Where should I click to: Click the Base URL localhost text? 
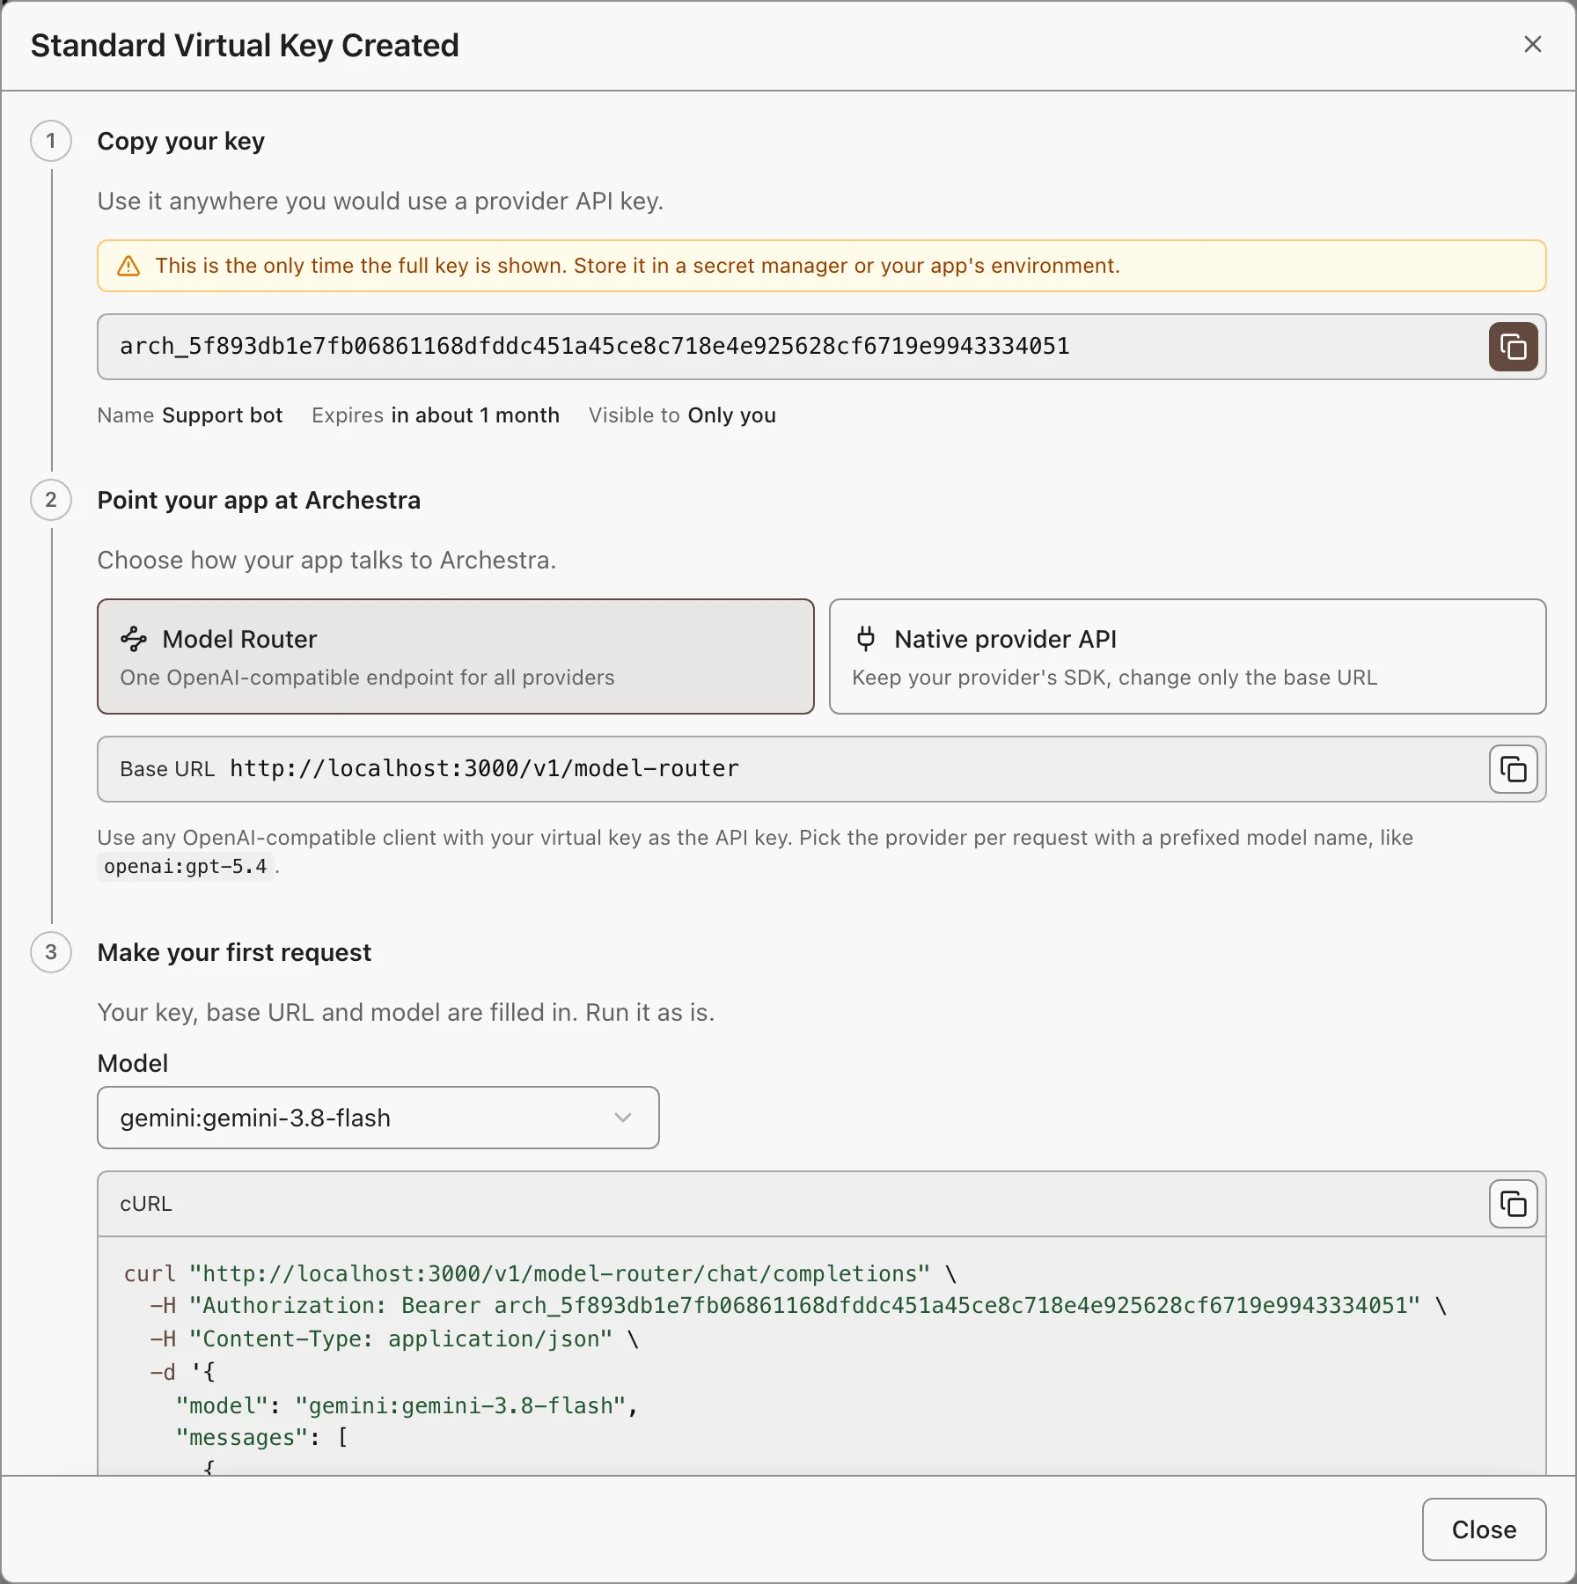[x=485, y=769]
